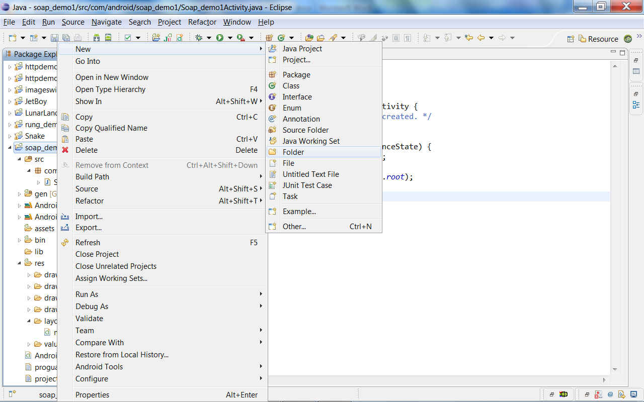Click Refresh in the context menu
The image size is (644, 402).
162,243
